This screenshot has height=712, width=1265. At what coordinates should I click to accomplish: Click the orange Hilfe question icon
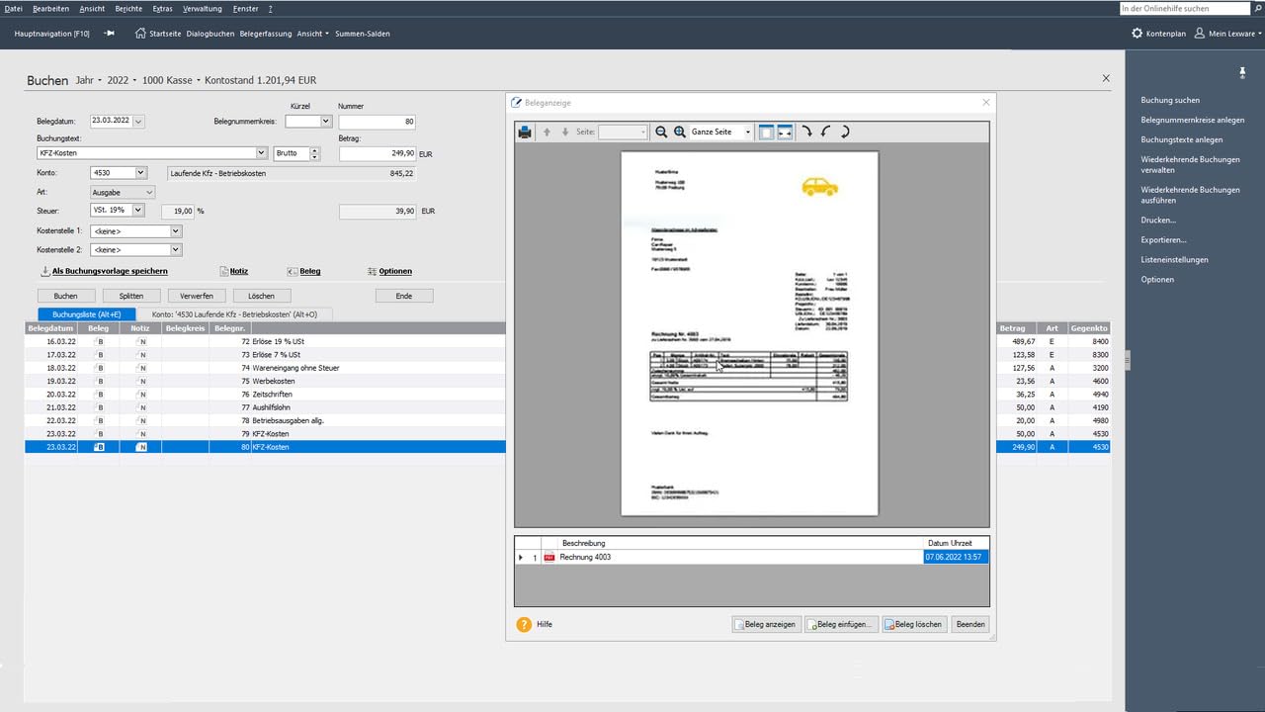[x=524, y=625]
